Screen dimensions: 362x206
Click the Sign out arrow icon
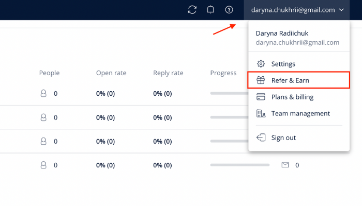pyautogui.click(x=261, y=138)
